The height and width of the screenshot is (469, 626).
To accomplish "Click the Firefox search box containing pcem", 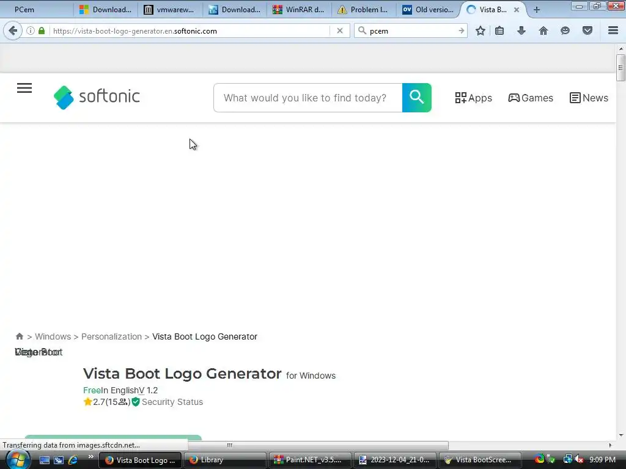I will coord(411,31).
